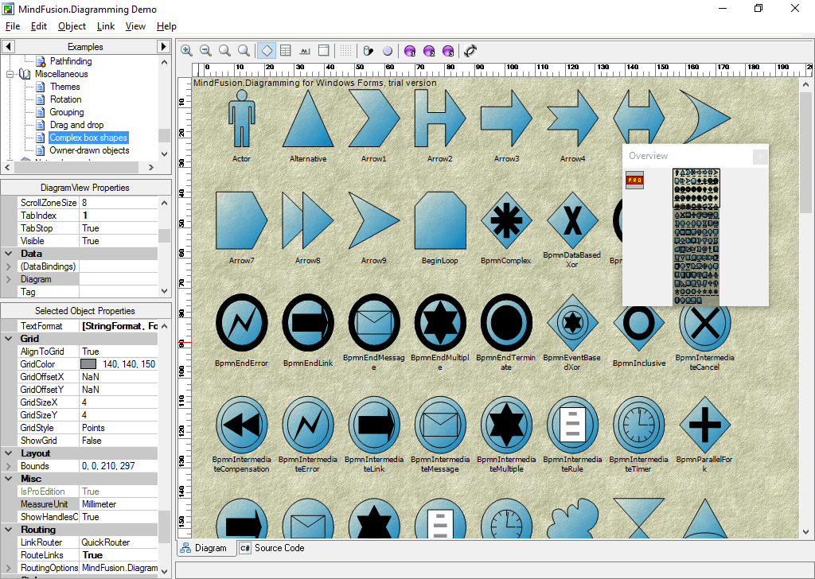Viewport: 815px width, 579px height.
Task: Click the ink pen drawing icon
Action: 367,50
